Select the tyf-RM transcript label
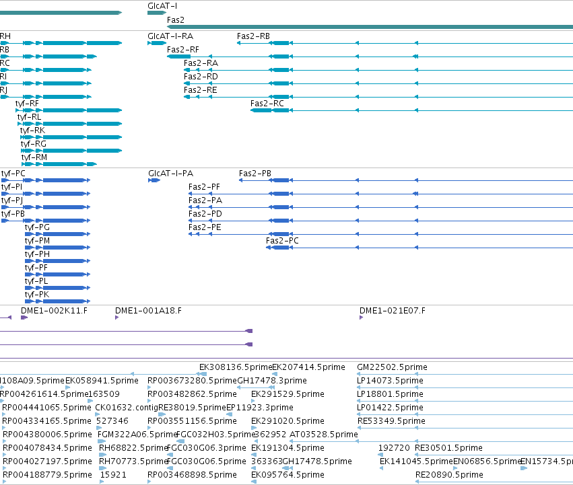 [x=34, y=157]
